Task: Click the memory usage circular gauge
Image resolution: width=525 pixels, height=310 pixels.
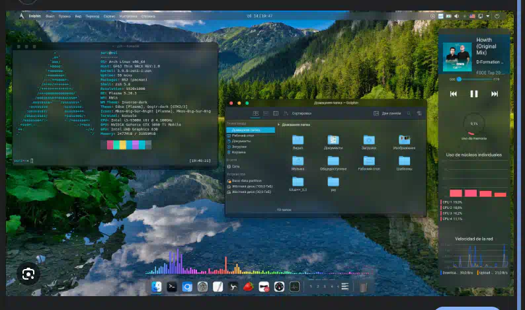Action: (474, 124)
